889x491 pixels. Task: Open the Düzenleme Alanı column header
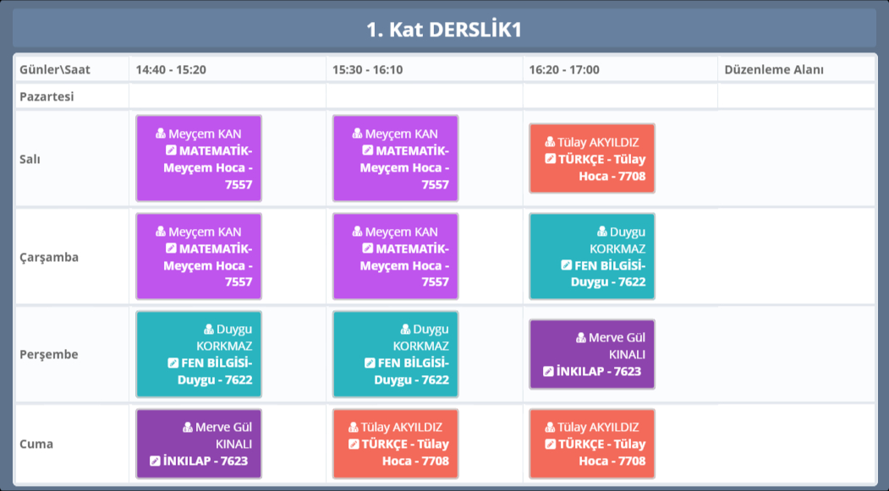coord(773,69)
